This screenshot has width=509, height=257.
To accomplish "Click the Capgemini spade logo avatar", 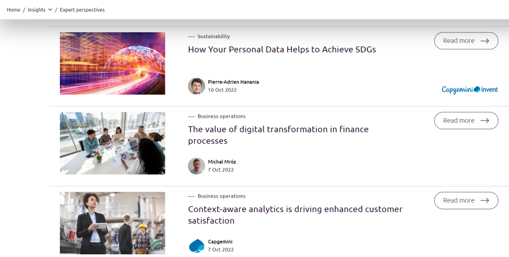I will click(x=196, y=246).
